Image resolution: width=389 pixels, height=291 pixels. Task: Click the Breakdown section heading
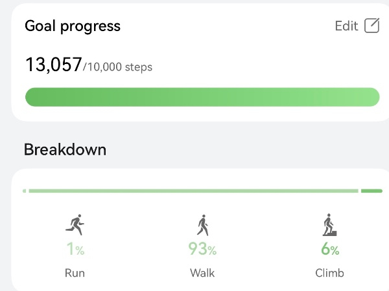(x=65, y=150)
